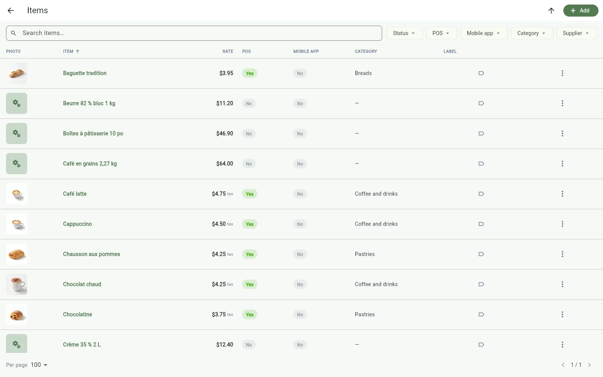Screen dimensions: 603x377
Task: Open more options for Chausson aux pommes
Action: click(562, 254)
